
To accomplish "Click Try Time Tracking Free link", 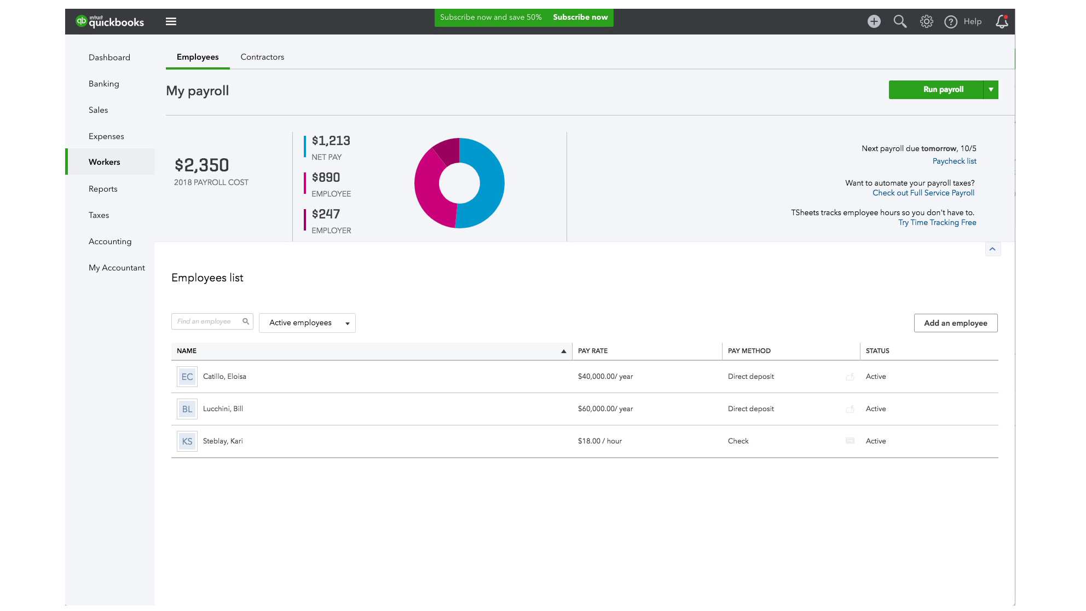I will pos(937,222).
